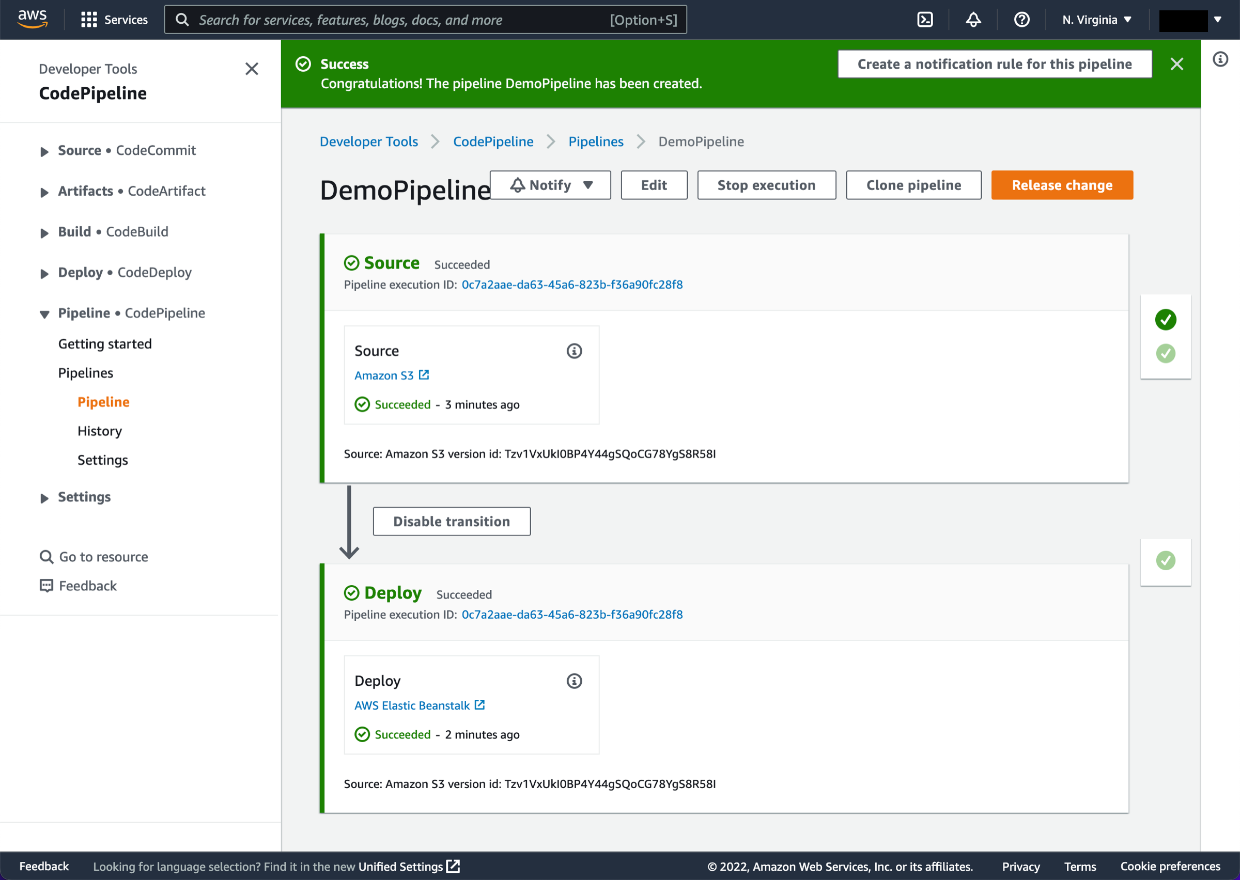This screenshot has height=880, width=1240.
Task: Open the Privacy footer link
Action: (1020, 867)
